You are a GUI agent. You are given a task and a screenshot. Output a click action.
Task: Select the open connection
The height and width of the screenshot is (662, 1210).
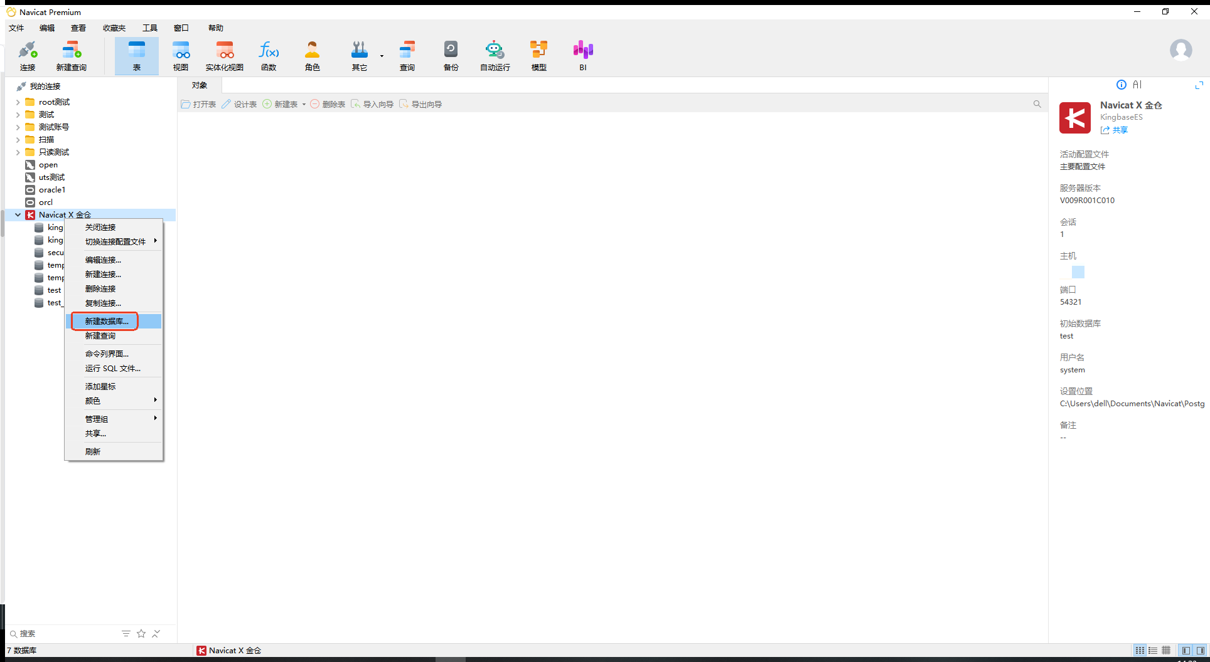(x=48, y=165)
